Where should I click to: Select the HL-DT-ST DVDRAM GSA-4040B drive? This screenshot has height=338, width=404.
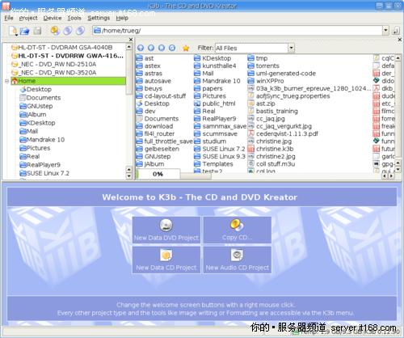pos(62,48)
